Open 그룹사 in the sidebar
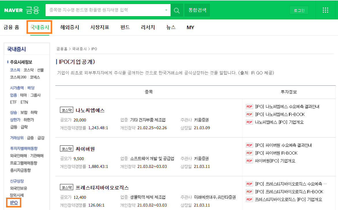Viewport: 338px width, 210px height. tap(35, 95)
